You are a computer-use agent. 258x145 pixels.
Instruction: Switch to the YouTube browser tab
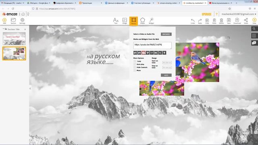(x=221, y=3)
